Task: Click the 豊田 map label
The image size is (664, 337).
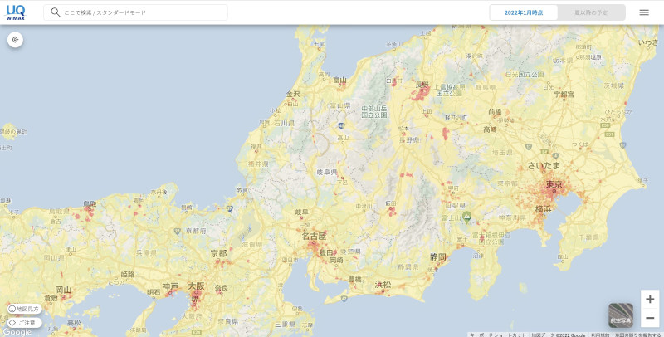Action: 326,252
